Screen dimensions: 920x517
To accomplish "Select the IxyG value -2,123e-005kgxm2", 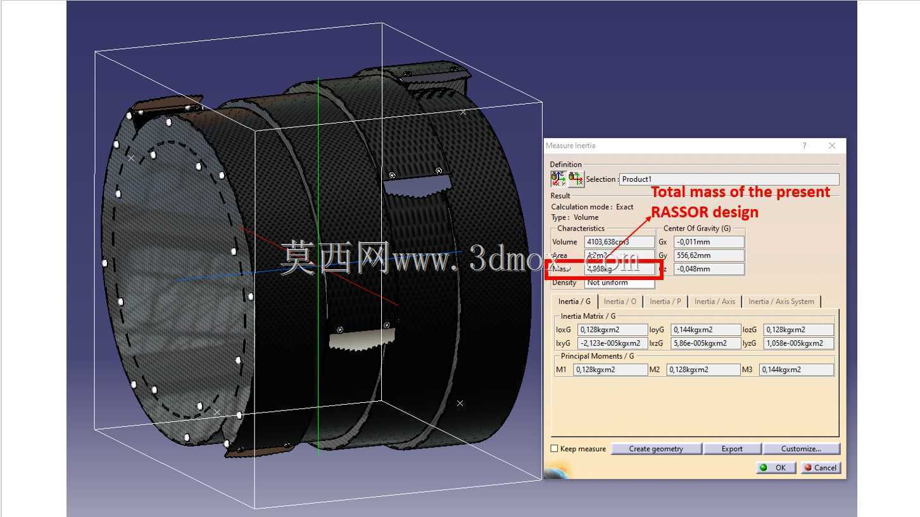I will click(x=612, y=343).
